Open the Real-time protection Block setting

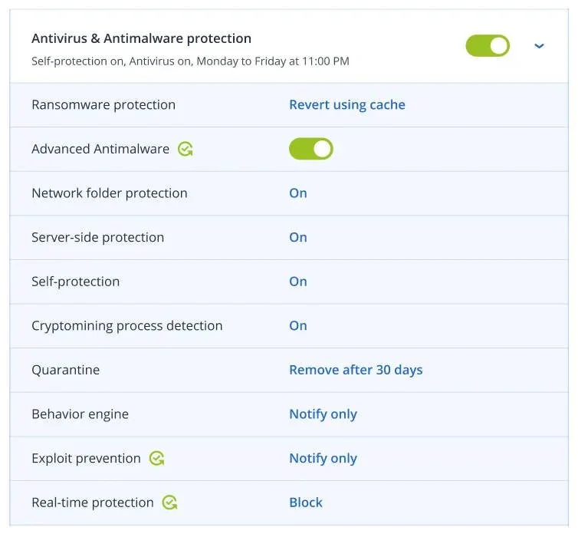coord(305,503)
